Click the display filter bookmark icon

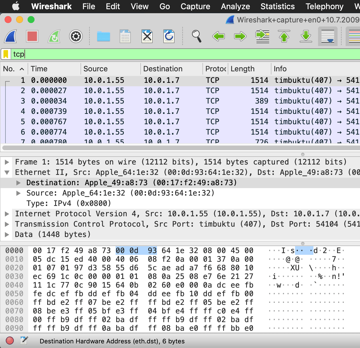5,54
